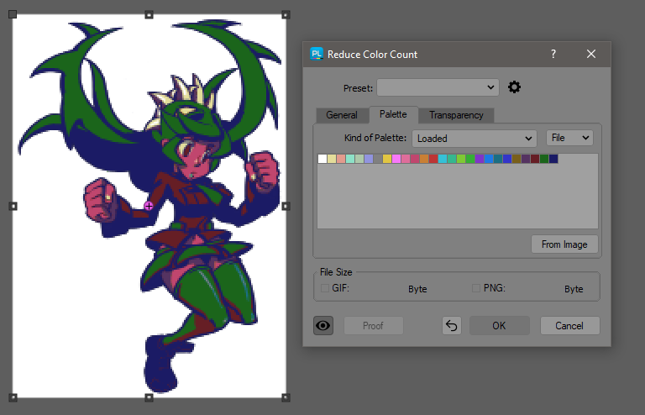Select the orange palette swatch
Screen dimensions: 645x415
point(424,159)
